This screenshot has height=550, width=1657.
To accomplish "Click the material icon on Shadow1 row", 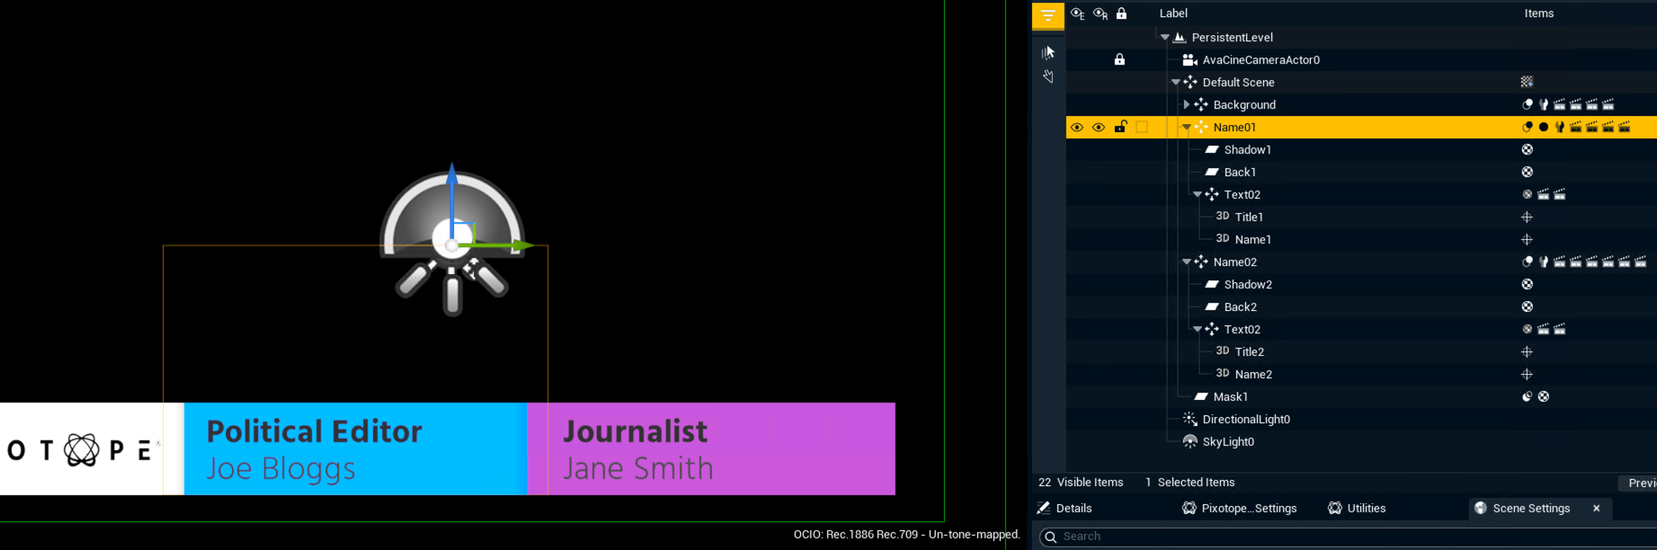I will click(x=1527, y=149).
